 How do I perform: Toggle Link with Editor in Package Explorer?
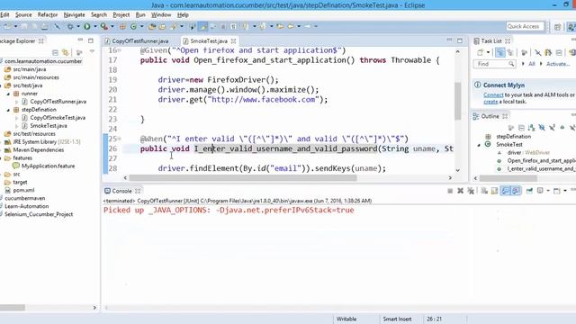66,52
